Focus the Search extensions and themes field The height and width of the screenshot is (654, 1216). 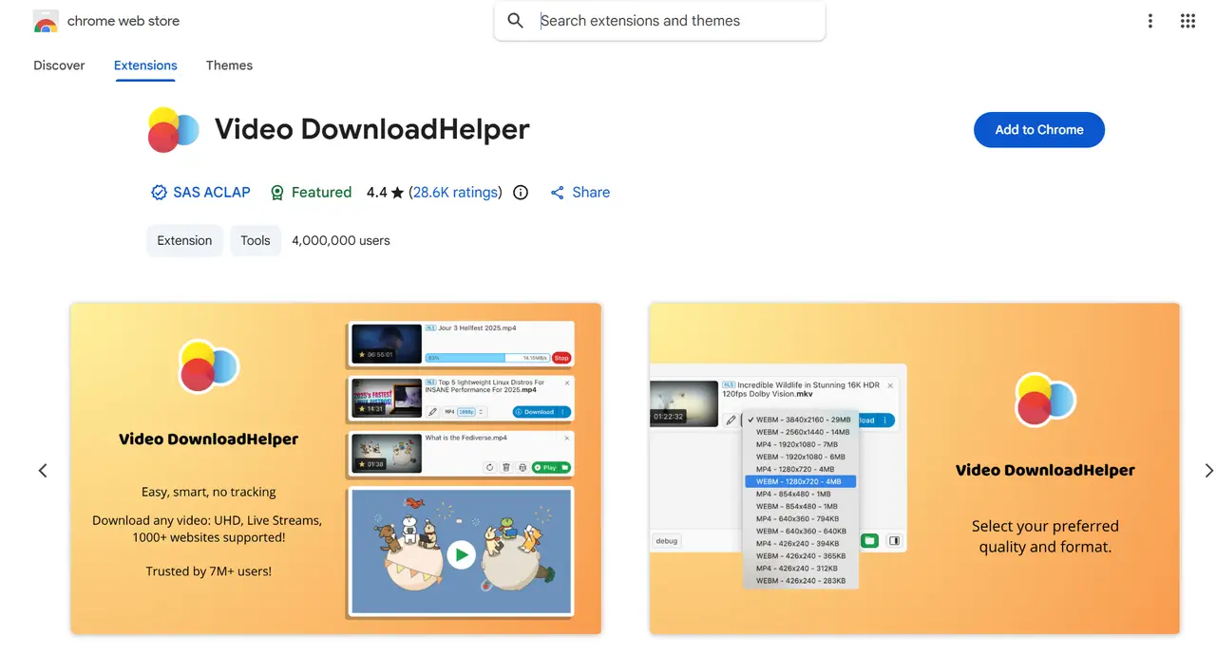[674, 21]
